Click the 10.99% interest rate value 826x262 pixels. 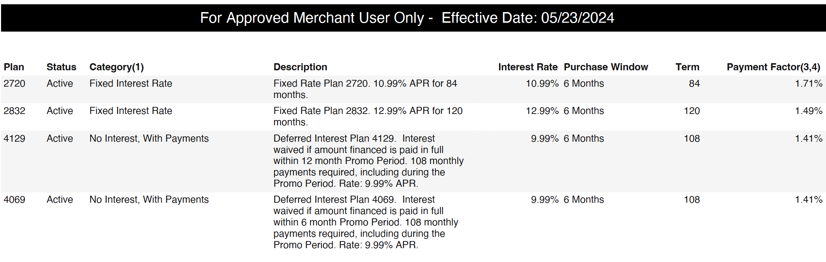coord(542,84)
